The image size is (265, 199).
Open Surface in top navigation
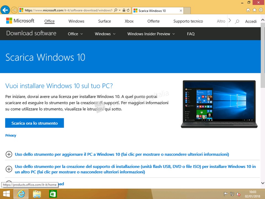pos(104,21)
